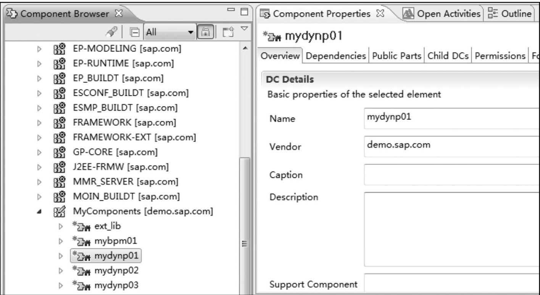Expand the mybpm01 component
Image resolution: width=540 pixels, height=295 pixels.
[61, 241]
